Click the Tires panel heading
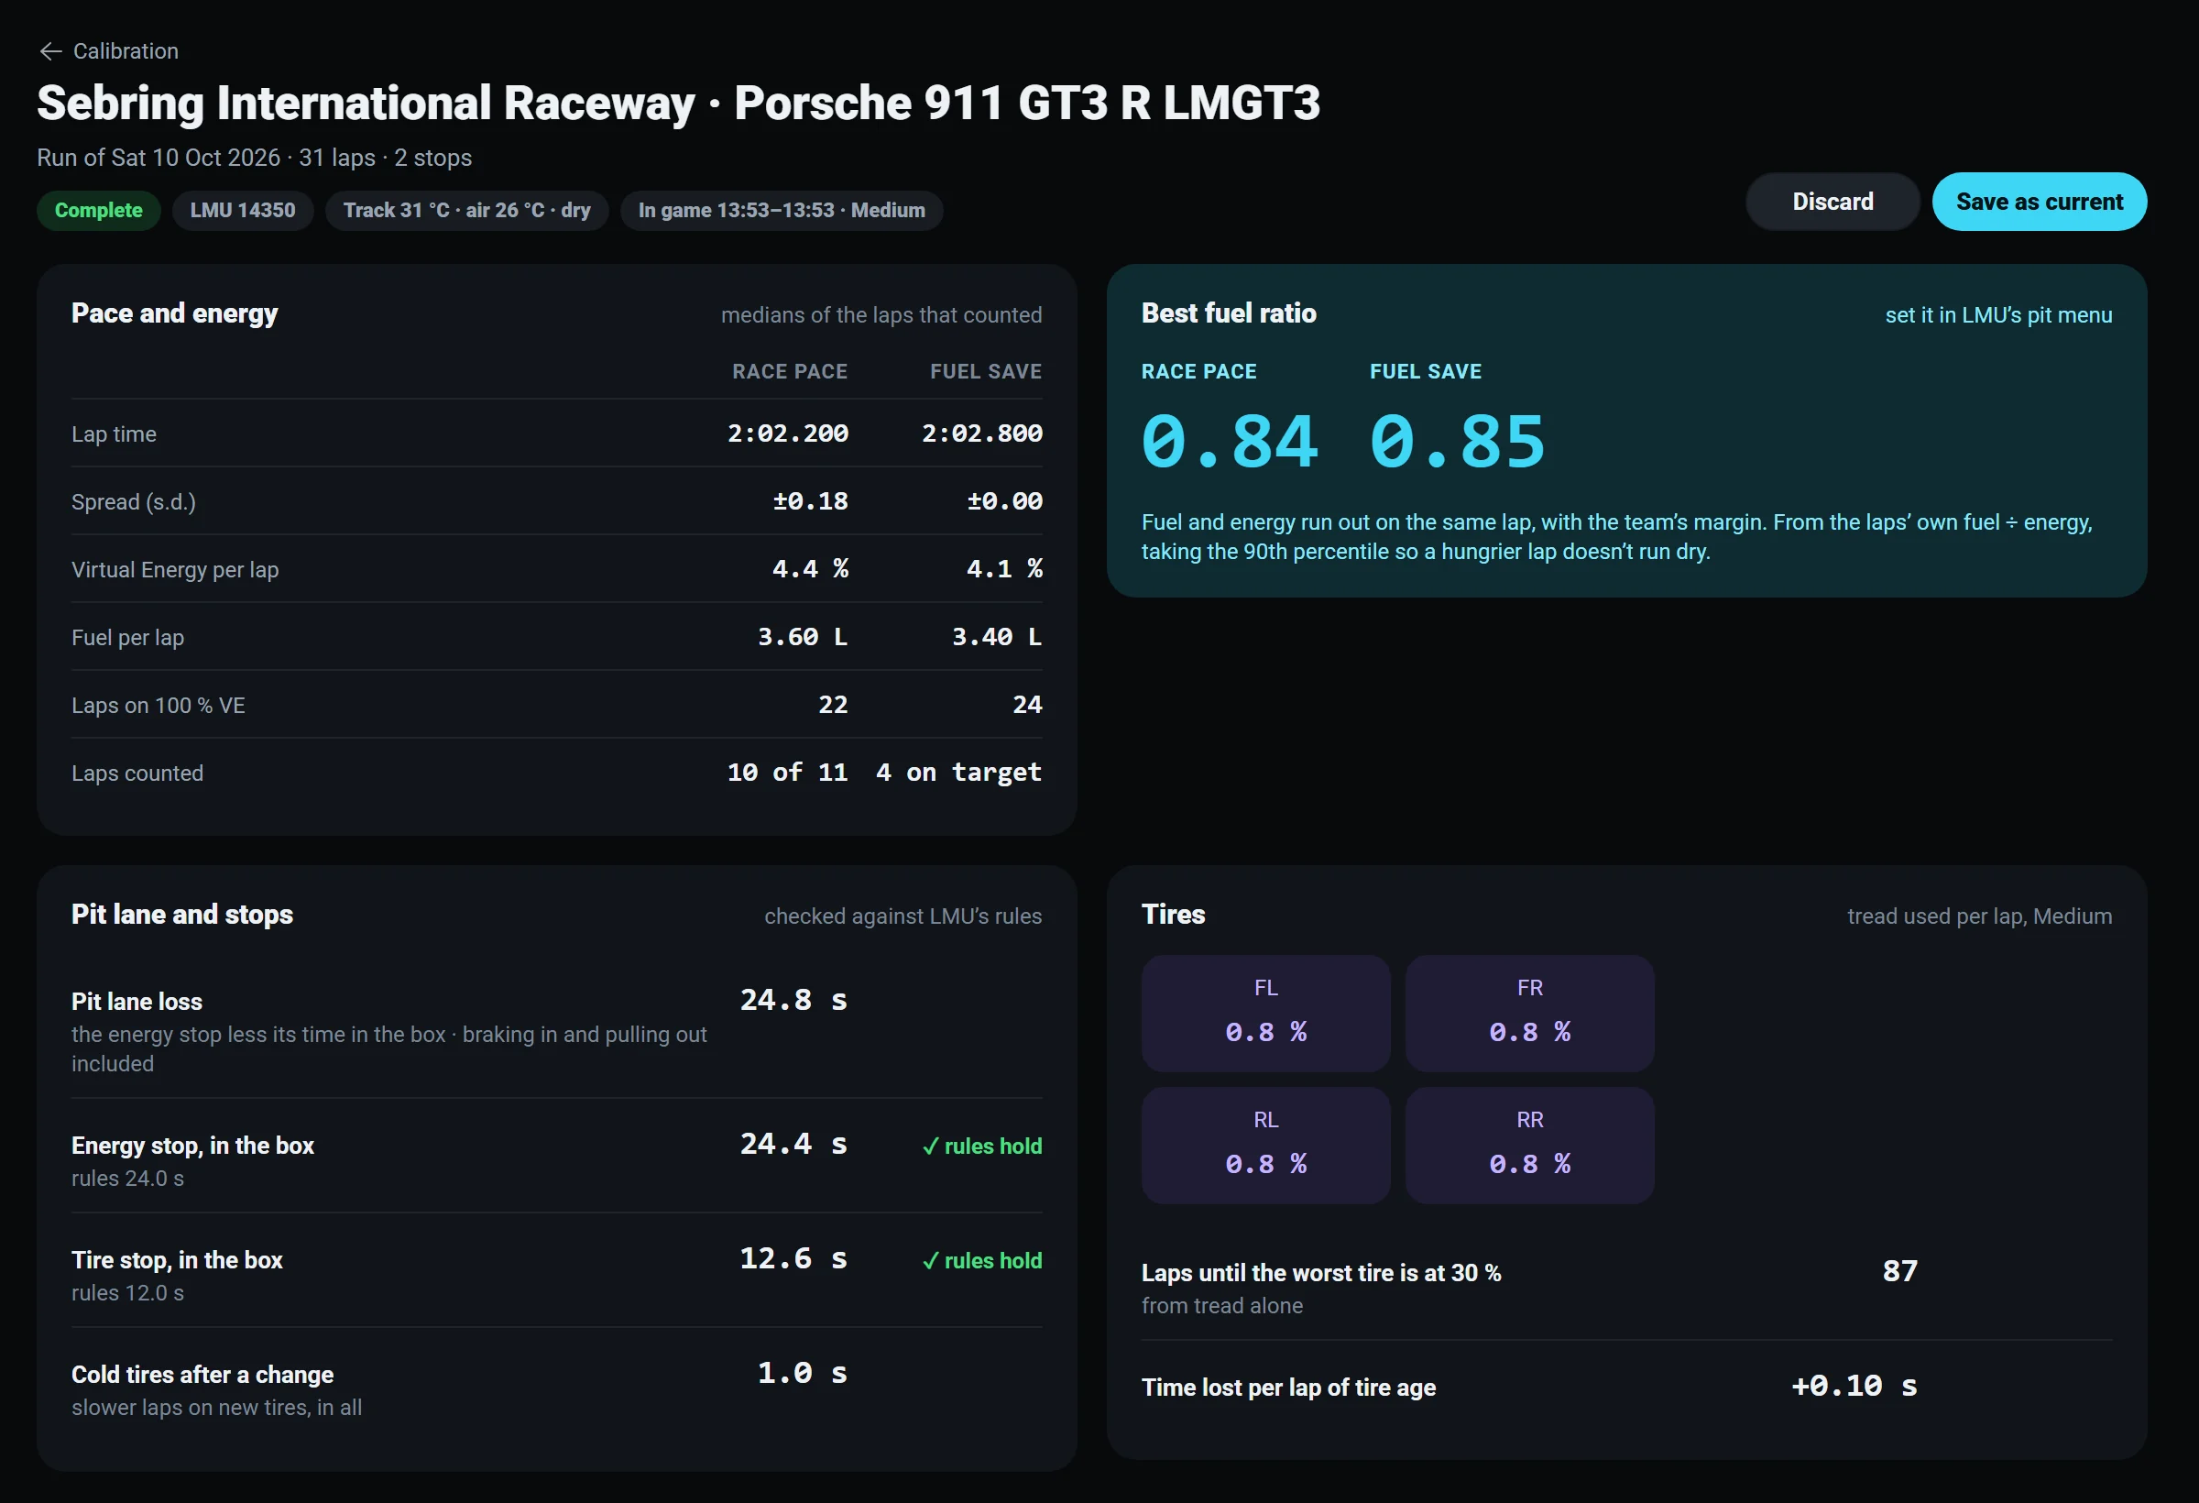The width and height of the screenshot is (2199, 1503). click(1174, 915)
